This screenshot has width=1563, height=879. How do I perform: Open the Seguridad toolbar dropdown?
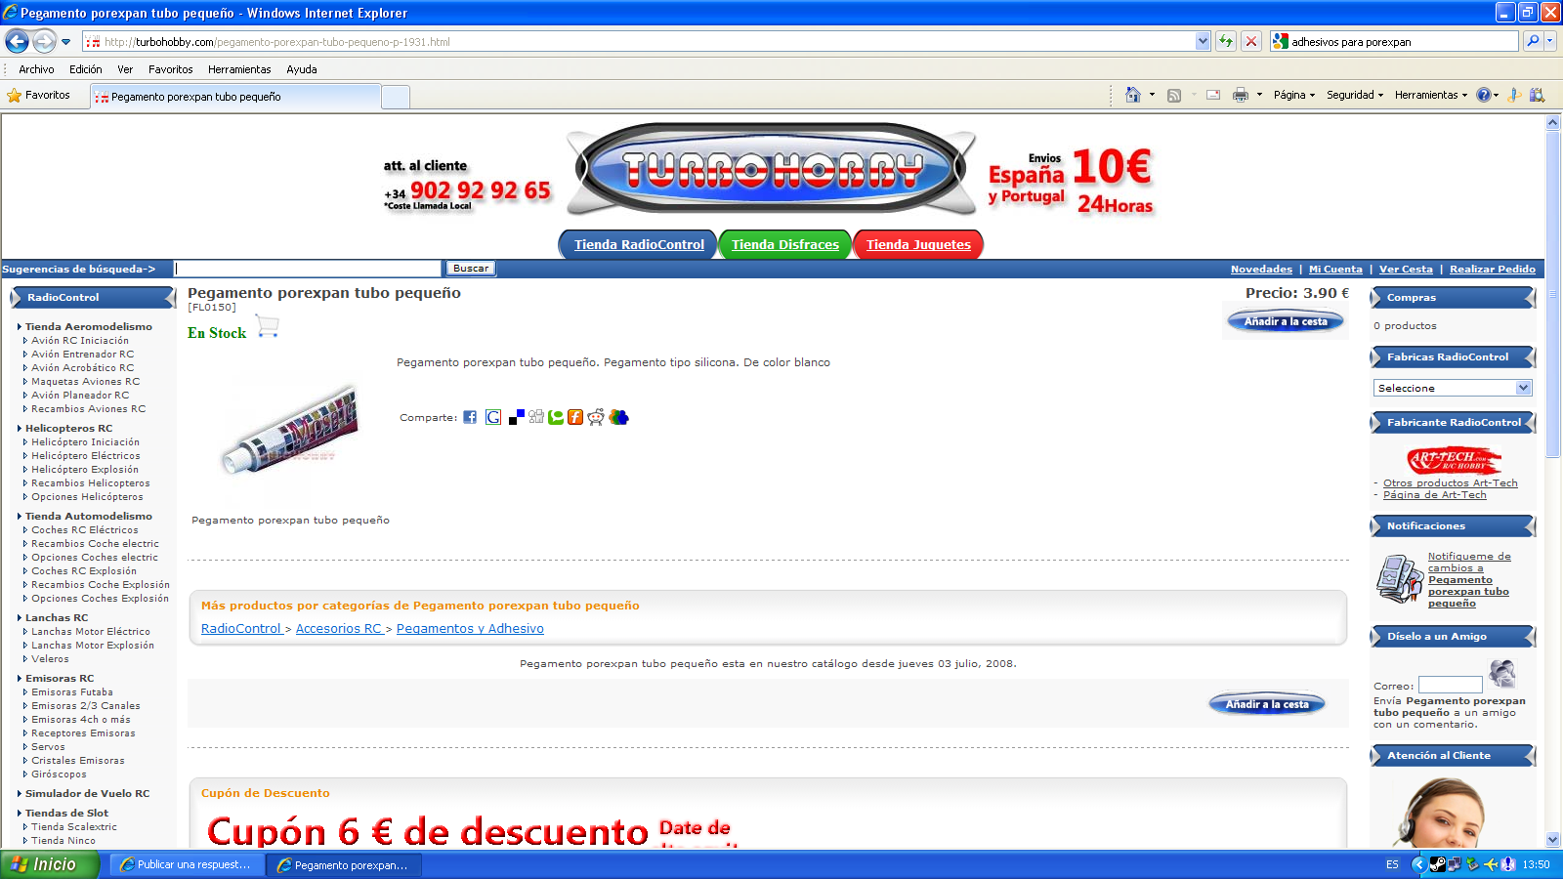1354,95
